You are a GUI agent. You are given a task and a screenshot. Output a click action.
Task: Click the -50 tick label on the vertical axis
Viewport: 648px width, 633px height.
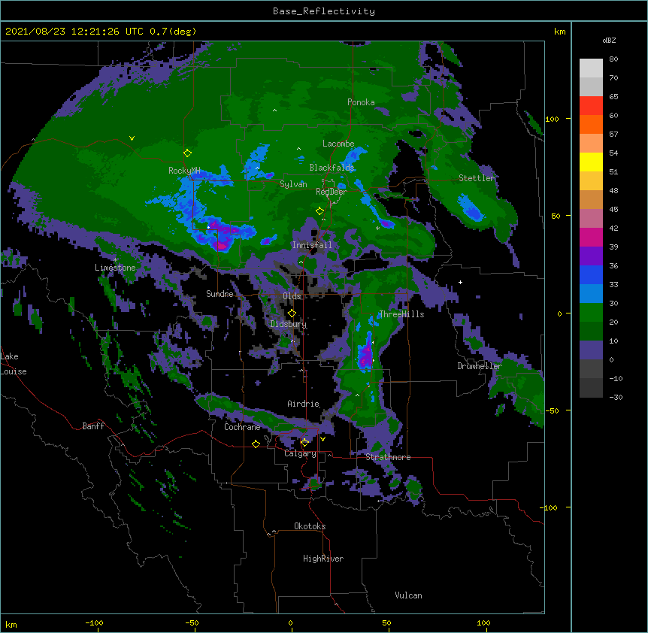click(x=552, y=410)
